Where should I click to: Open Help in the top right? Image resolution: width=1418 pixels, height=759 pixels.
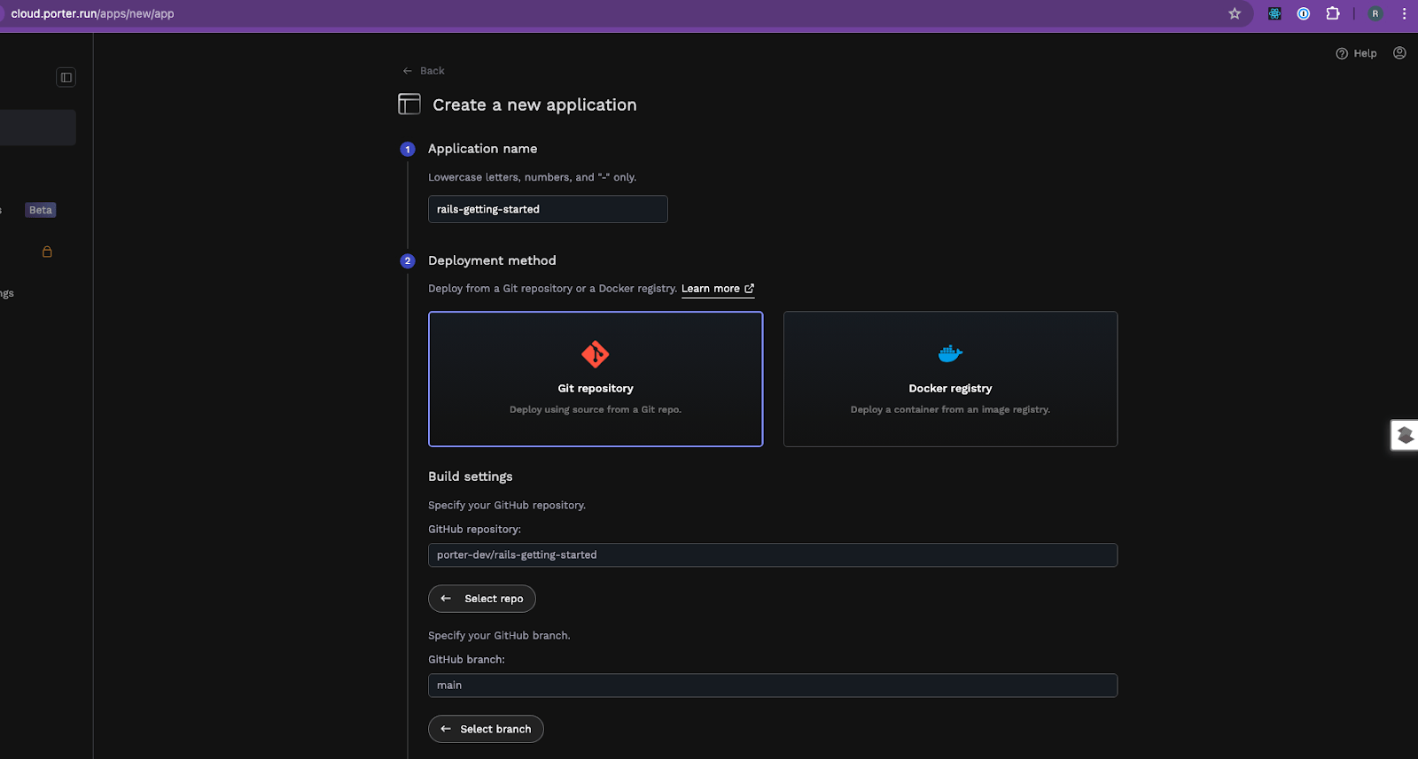(1356, 53)
